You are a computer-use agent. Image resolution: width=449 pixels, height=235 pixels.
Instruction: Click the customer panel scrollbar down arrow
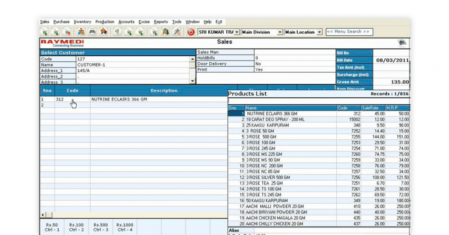tap(192, 81)
